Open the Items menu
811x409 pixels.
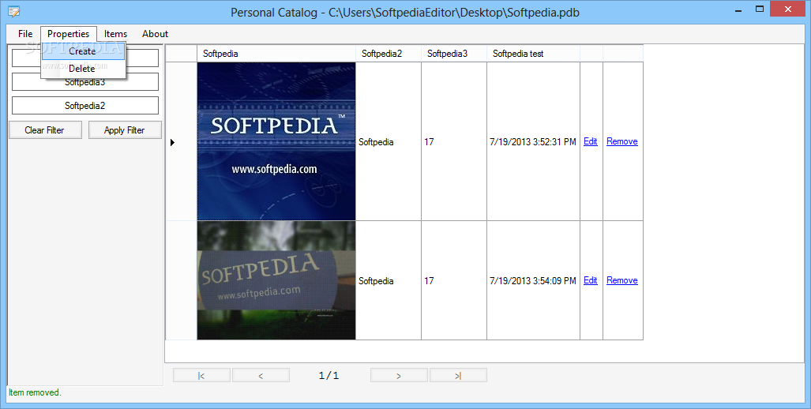click(115, 34)
